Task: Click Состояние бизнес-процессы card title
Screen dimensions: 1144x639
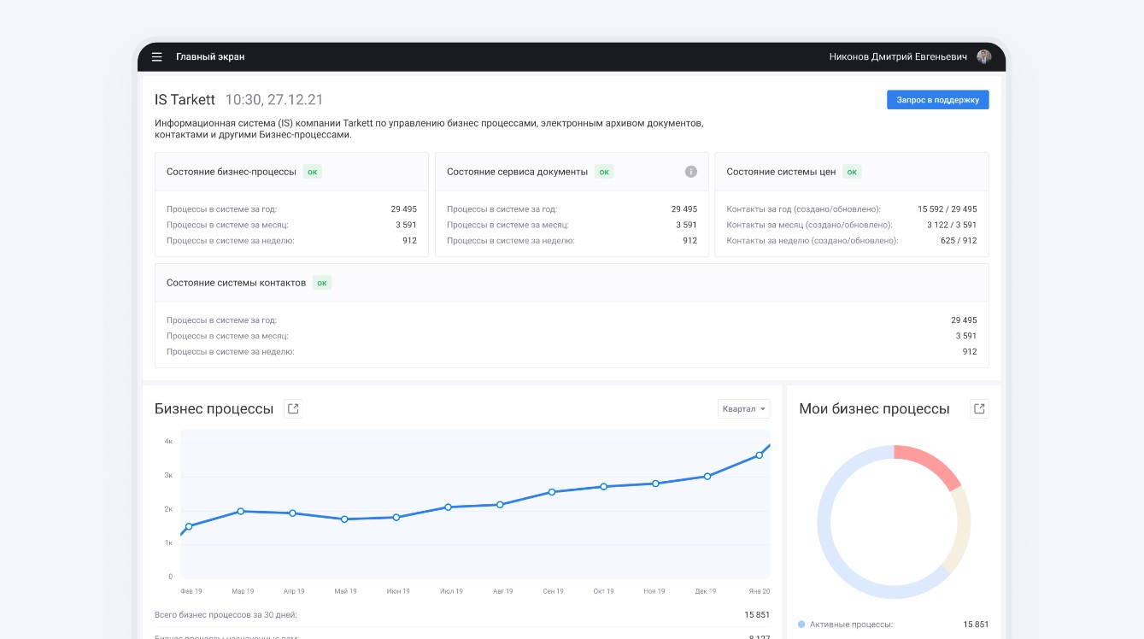Action: (x=232, y=172)
